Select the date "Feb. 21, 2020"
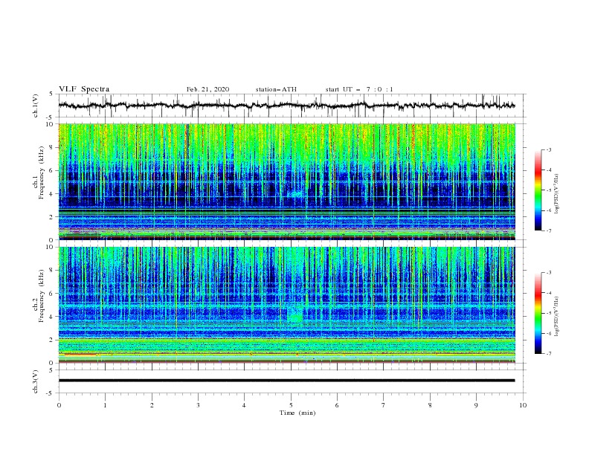Image resolution: width=589 pixels, height=455 pixels. coord(207,89)
